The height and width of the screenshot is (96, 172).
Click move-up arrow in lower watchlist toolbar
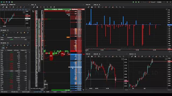click(x=7, y=45)
